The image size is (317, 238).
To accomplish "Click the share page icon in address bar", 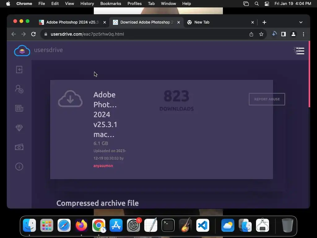I will (x=251, y=34).
